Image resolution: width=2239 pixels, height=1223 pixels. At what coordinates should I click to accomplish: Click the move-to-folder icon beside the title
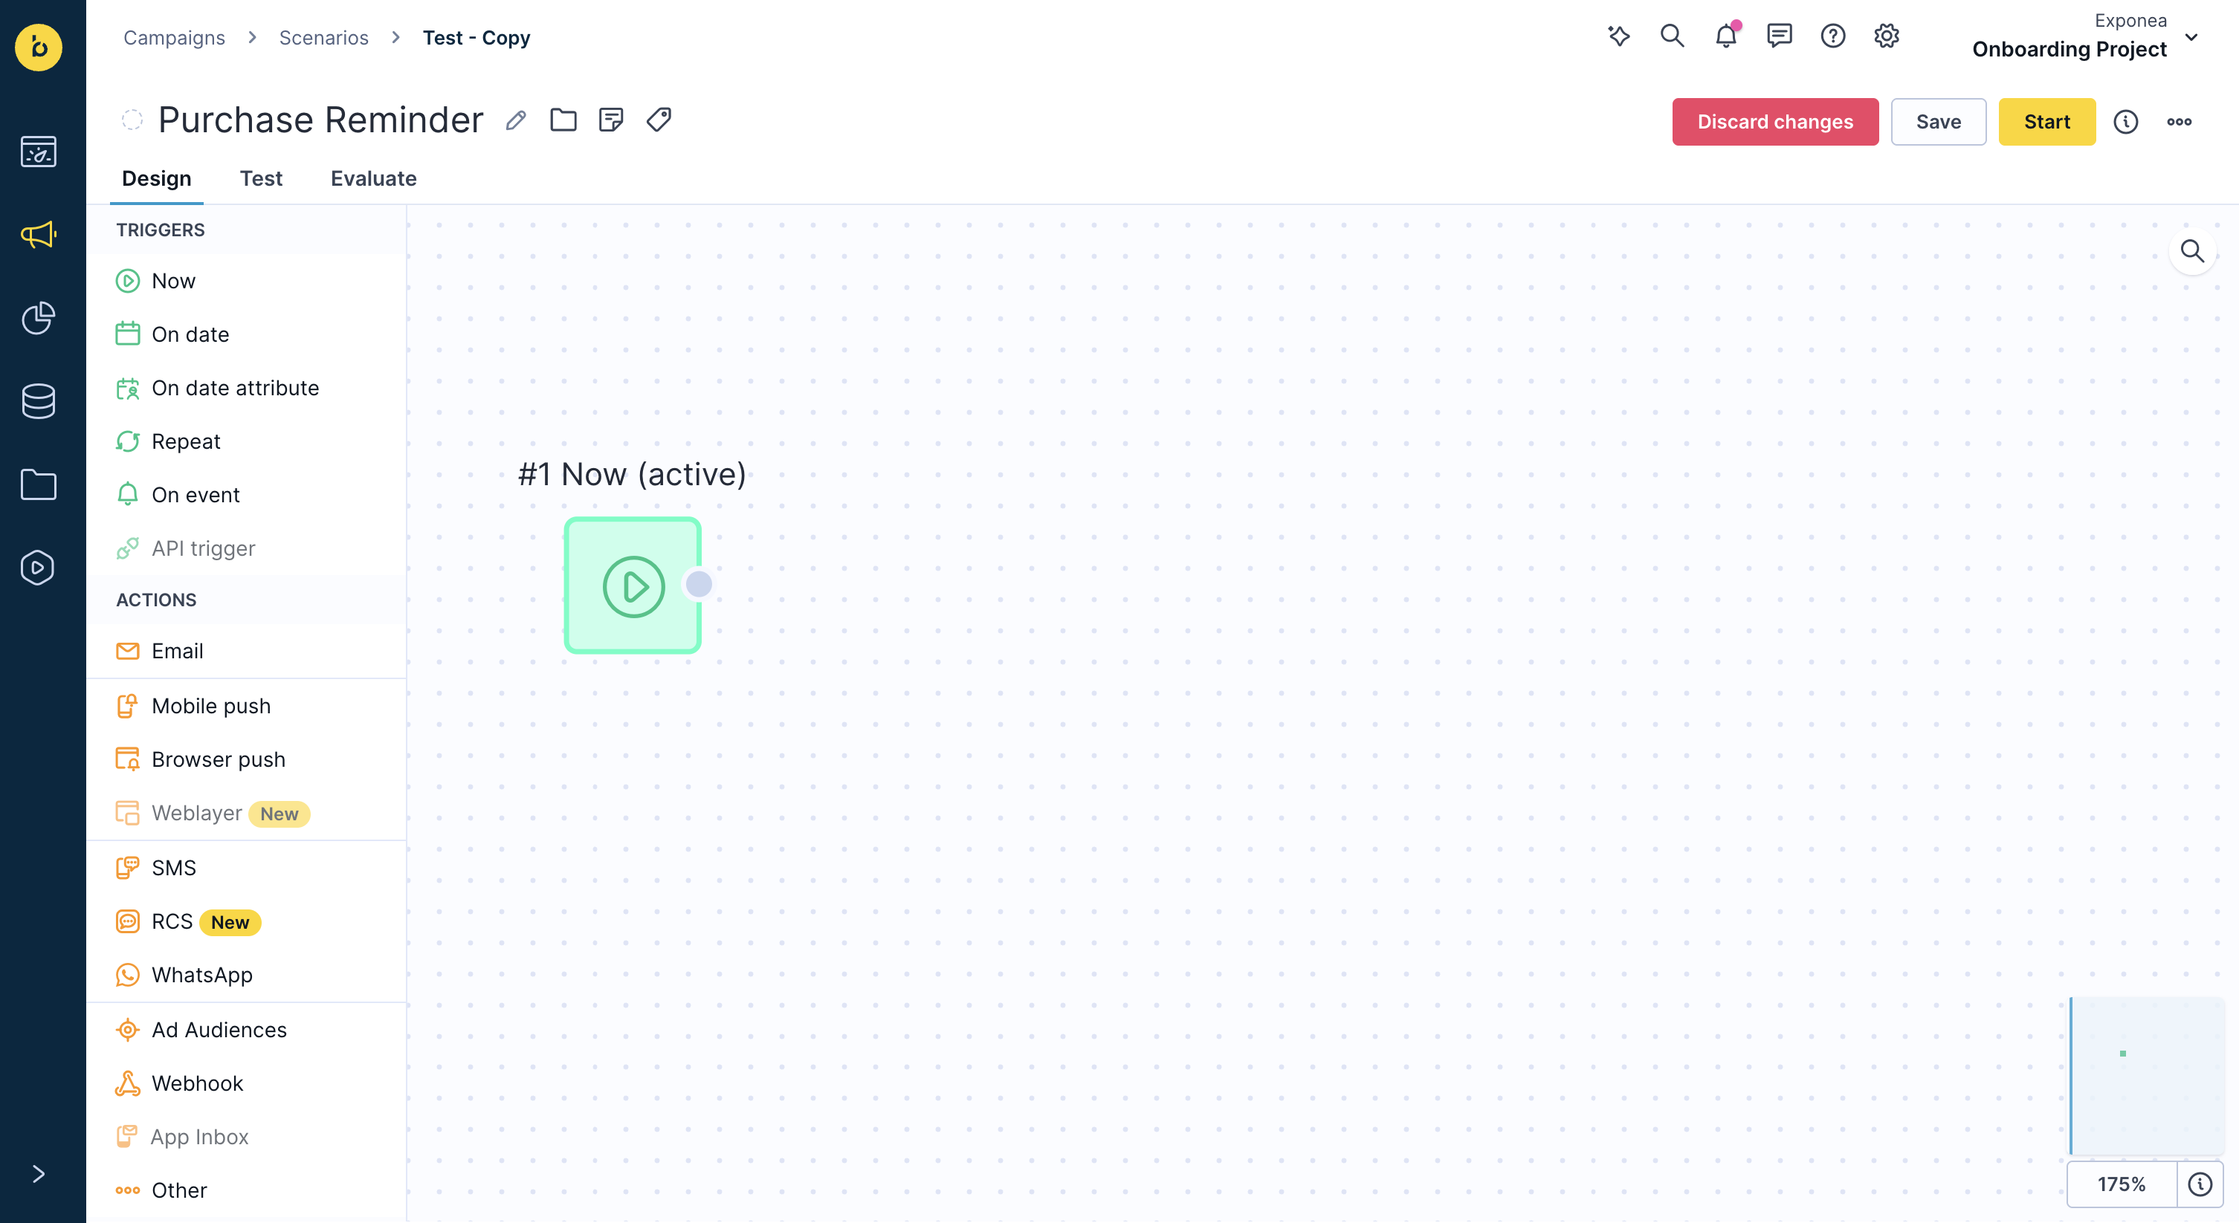pyautogui.click(x=563, y=120)
